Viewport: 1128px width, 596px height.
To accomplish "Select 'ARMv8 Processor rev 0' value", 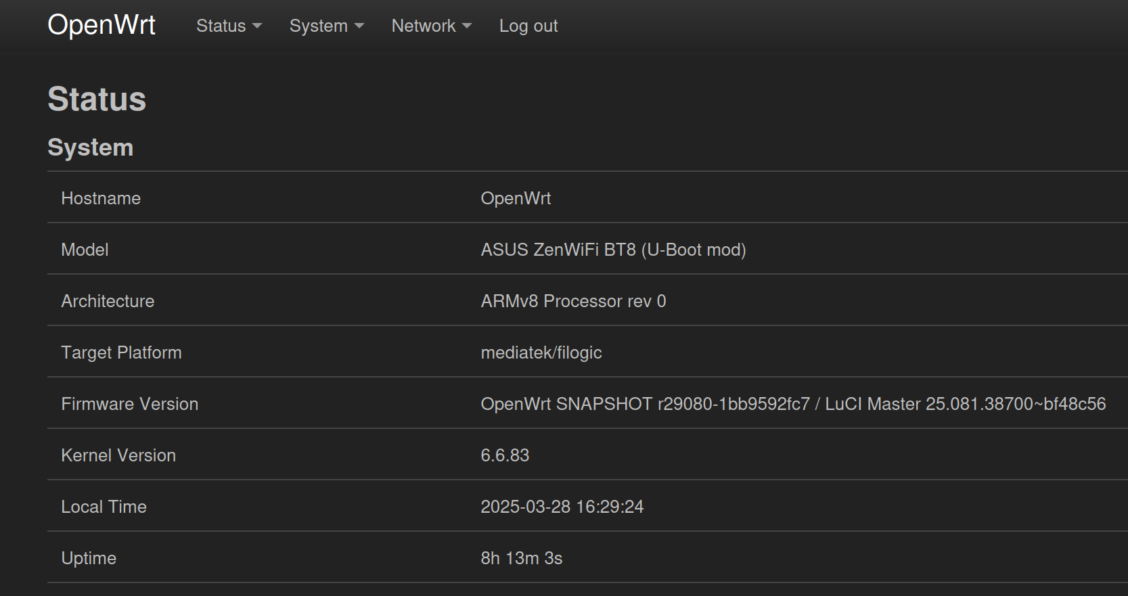I will point(573,301).
